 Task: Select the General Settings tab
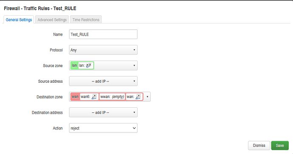[19, 20]
